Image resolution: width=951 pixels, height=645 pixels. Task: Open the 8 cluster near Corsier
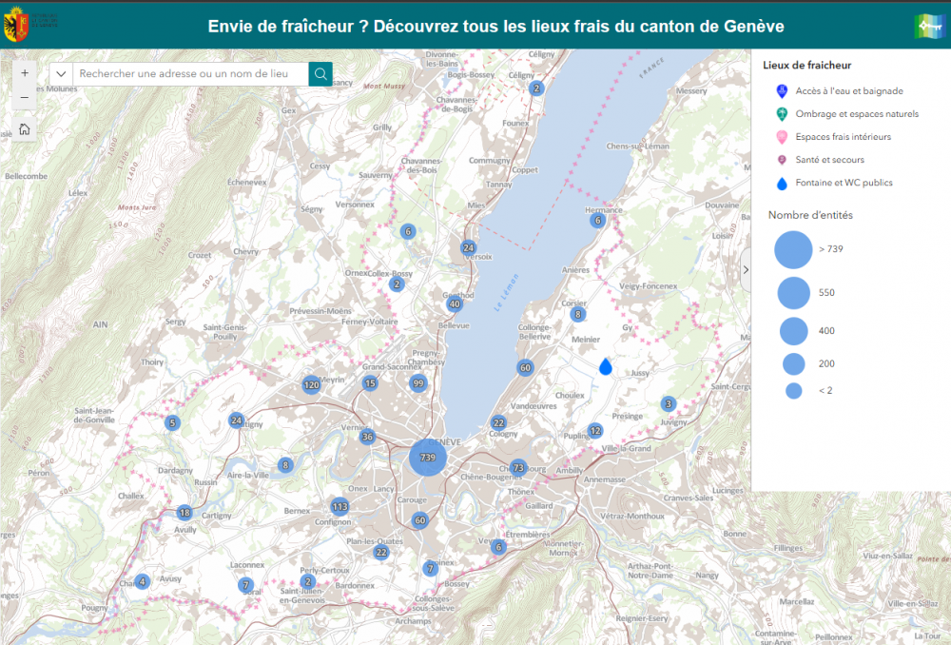click(x=577, y=314)
